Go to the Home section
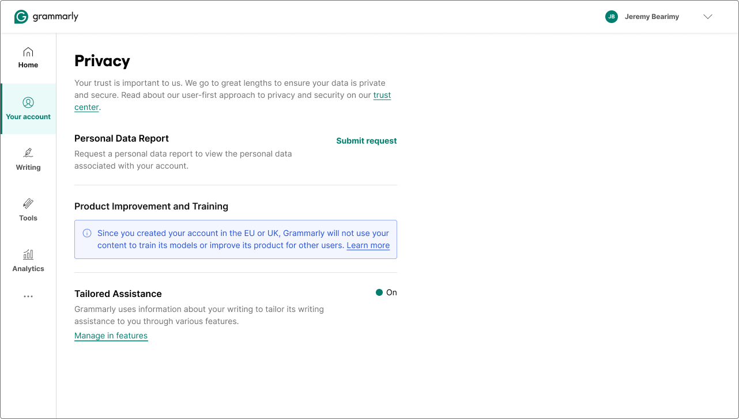Viewport: 739px width, 419px height. tap(28, 58)
